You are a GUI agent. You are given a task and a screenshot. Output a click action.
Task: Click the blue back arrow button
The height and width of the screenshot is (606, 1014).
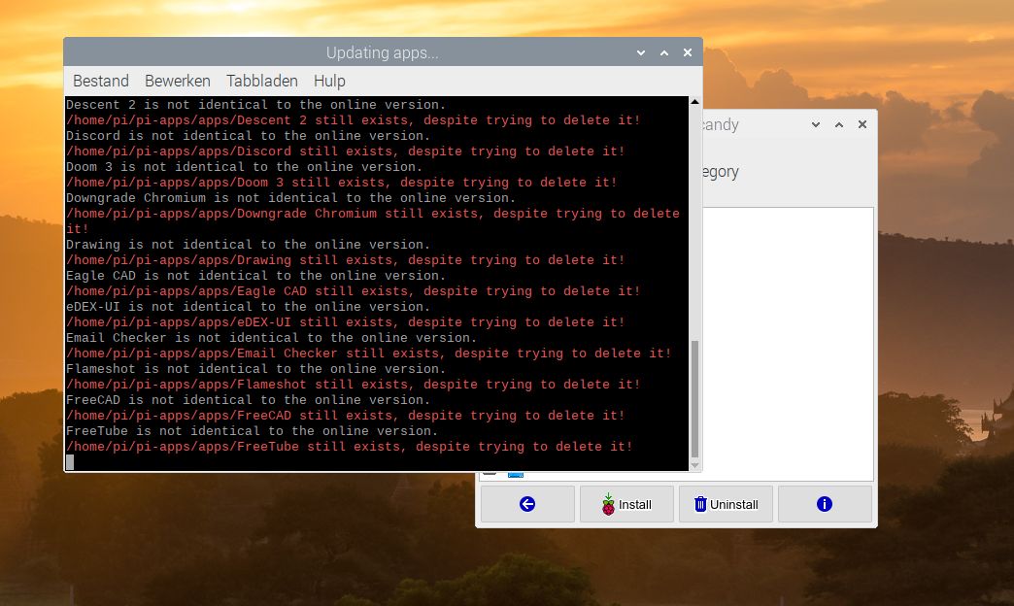(x=527, y=504)
